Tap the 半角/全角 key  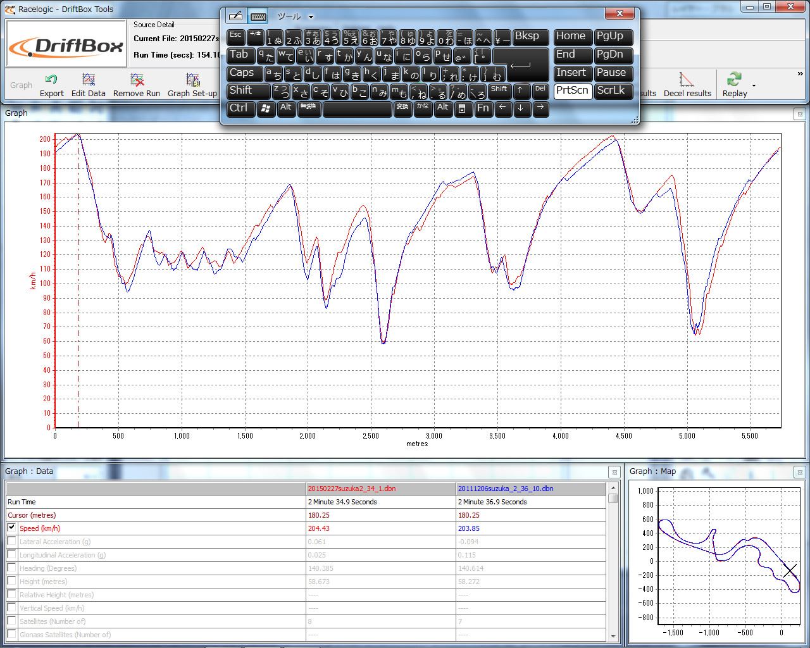pos(255,37)
